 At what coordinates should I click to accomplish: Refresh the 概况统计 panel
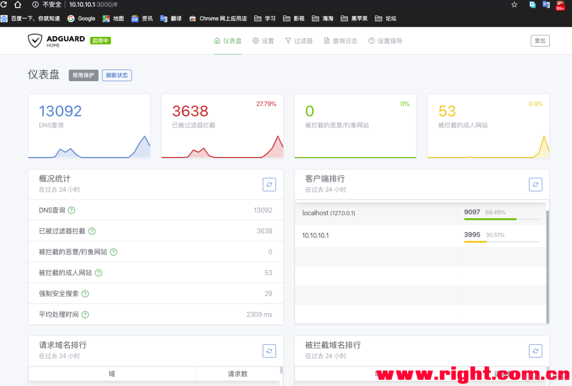[269, 184]
